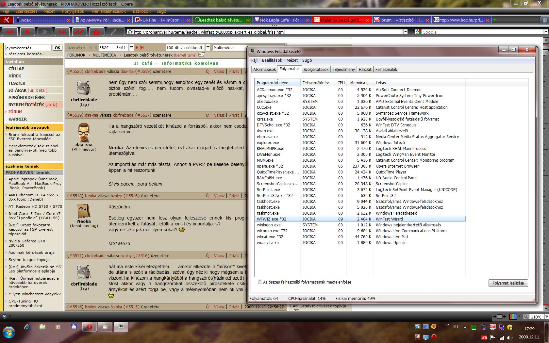The height and width of the screenshot is (343, 549).
Task: Switch to the Szolgáltatások tab
Action: tap(316, 69)
